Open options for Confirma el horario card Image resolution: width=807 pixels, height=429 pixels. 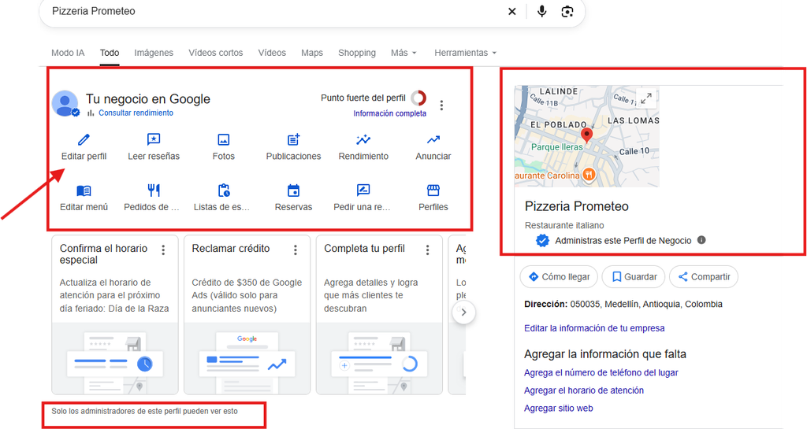pyautogui.click(x=163, y=250)
